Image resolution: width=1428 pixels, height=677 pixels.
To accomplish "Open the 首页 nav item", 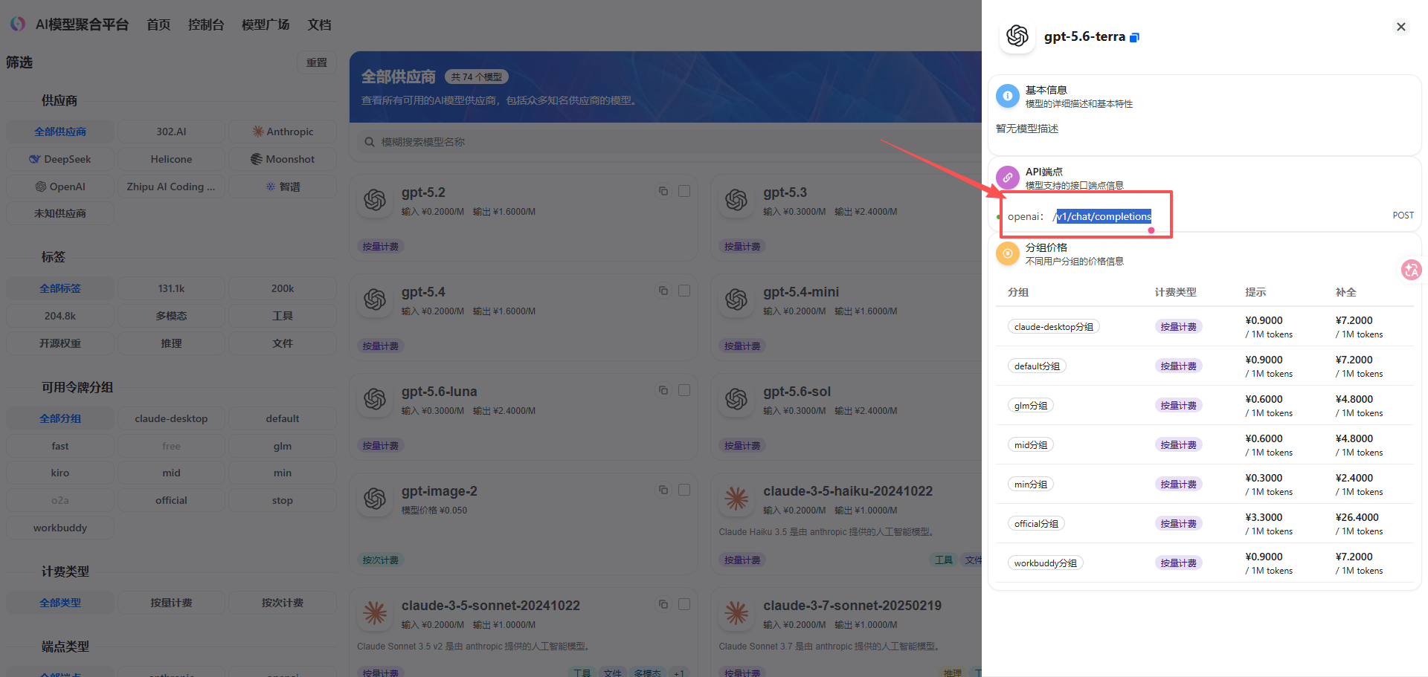I will click(x=158, y=25).
